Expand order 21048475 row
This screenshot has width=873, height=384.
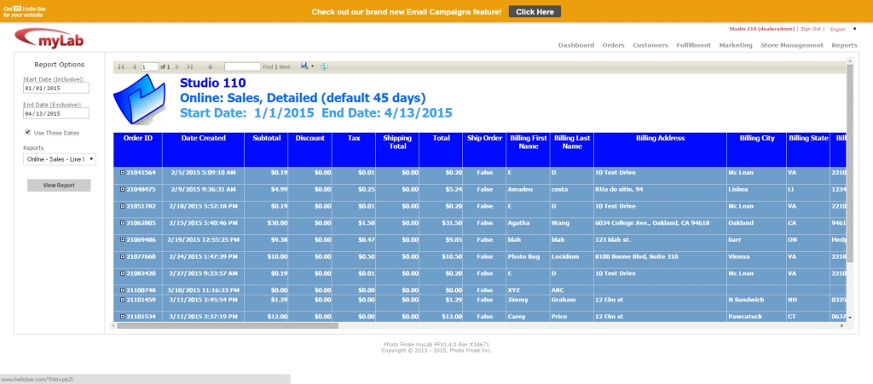click(x=123, y=190)
